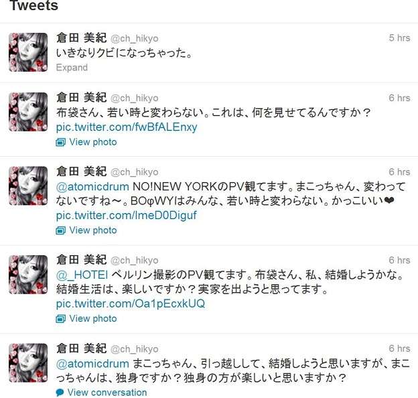Viewport: 418px width, 398px height.
Task: Open View photo under the lmeD0Diguf link
Action: [93, 230]
